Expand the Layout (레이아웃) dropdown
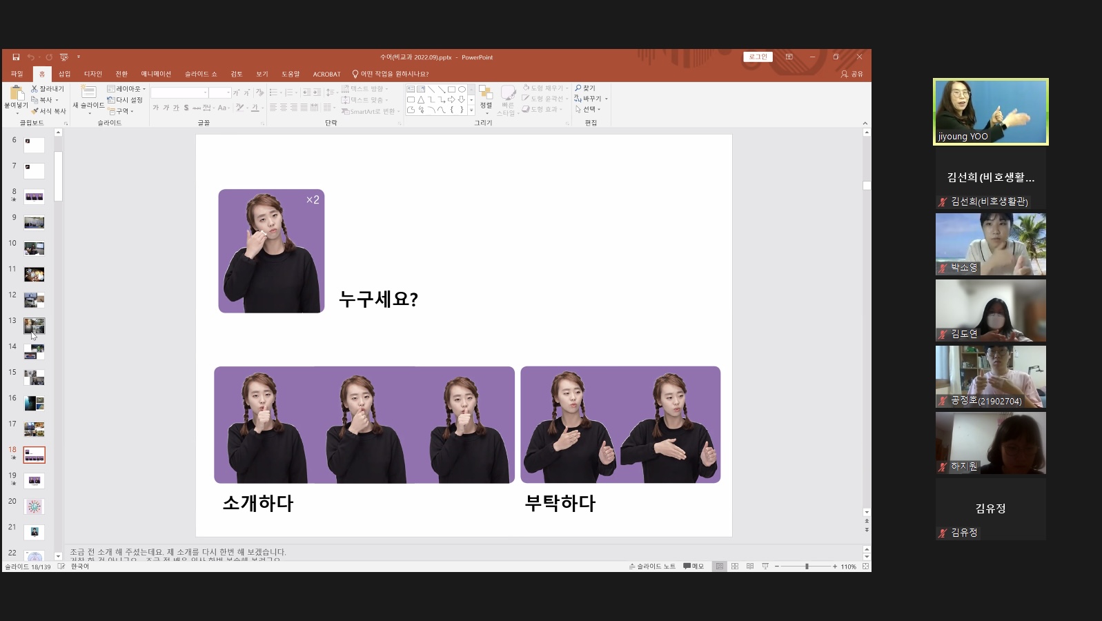Viewport: 1102px width, 621px height. click(x=127, y=89)
